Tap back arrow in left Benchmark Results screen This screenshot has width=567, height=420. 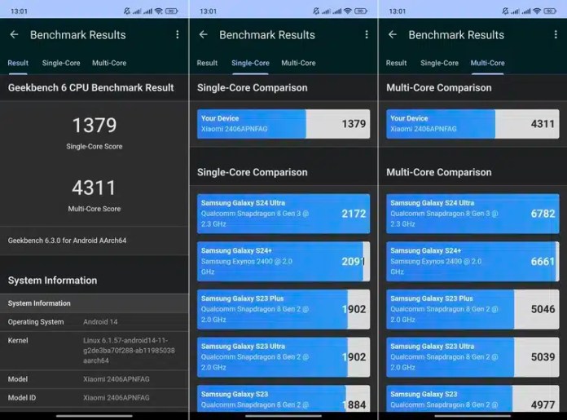pos(14,35)
